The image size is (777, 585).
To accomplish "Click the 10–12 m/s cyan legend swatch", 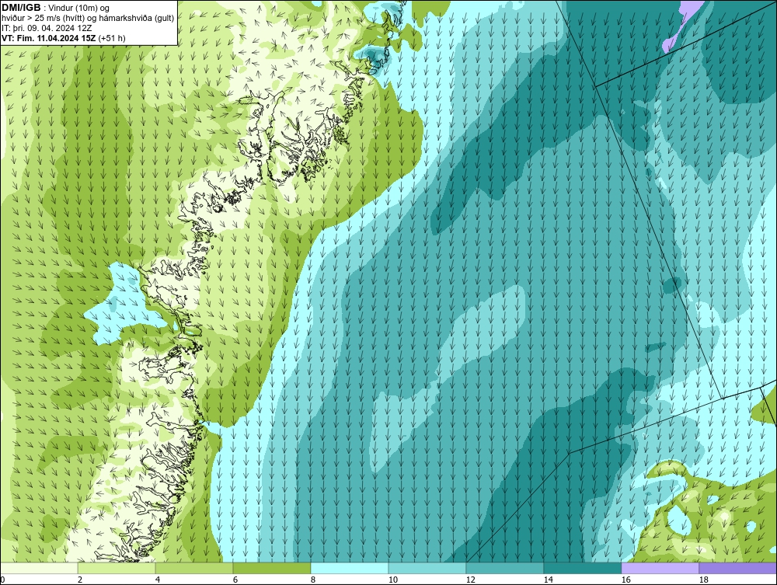I will 427,568.
